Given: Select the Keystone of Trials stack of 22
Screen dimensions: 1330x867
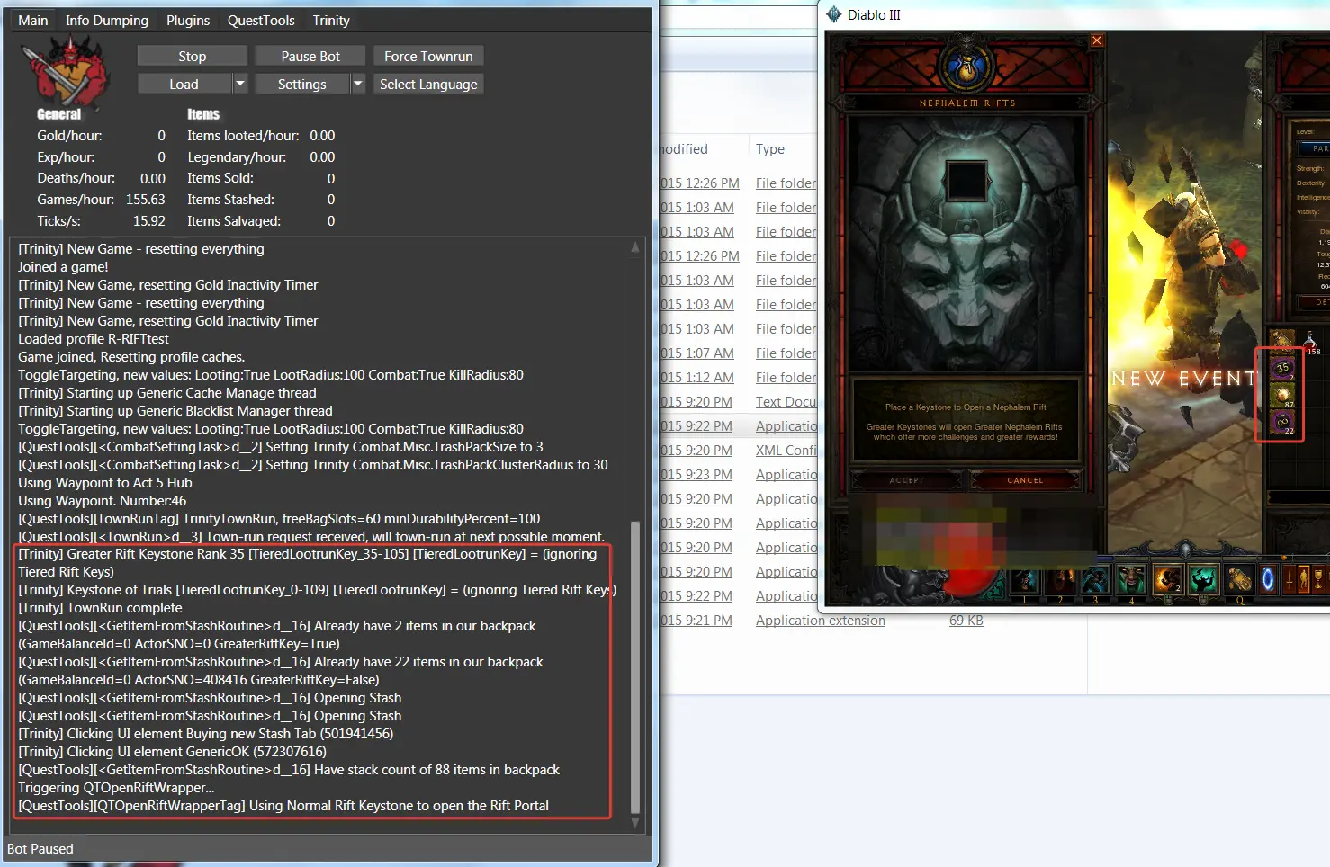Looking at the screenshot, I should click(1282, 423).
